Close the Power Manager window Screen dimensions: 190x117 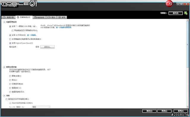coord(186,4)
